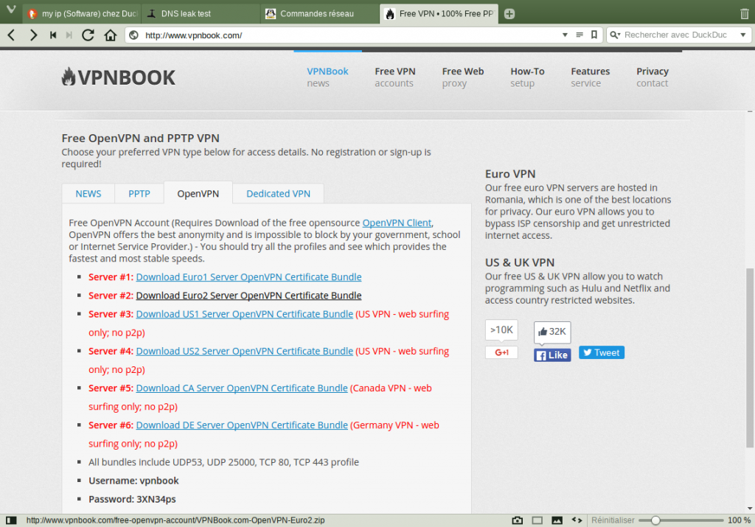Open the closed tabs trash
The width and height of the screenshot is (755, 527).
click(x=745, y=14)
